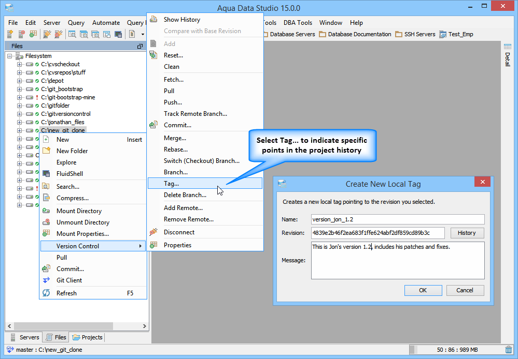Click the Git Client icon in context menu
This screenshot has width=518, height=359.
46,280
